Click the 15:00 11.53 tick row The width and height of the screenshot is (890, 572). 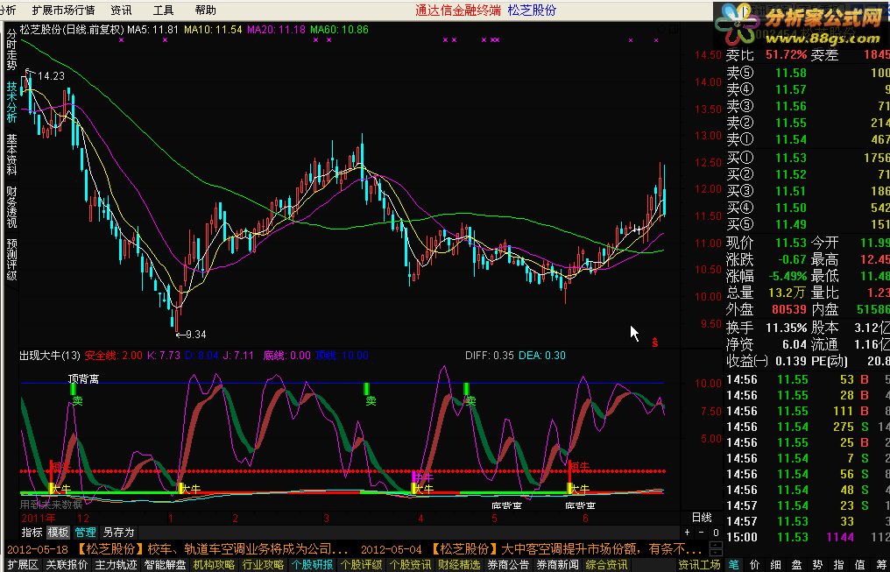coord(808,537)
